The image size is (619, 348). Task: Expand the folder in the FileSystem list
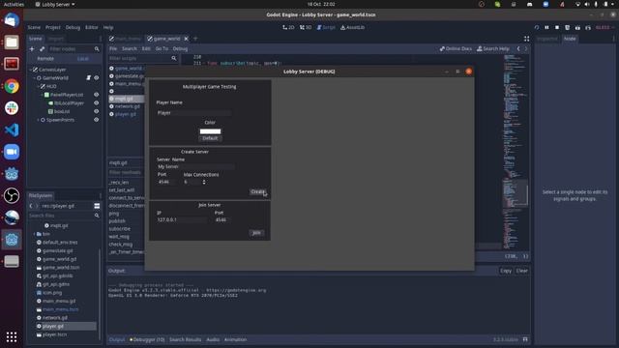coord(35,234)
